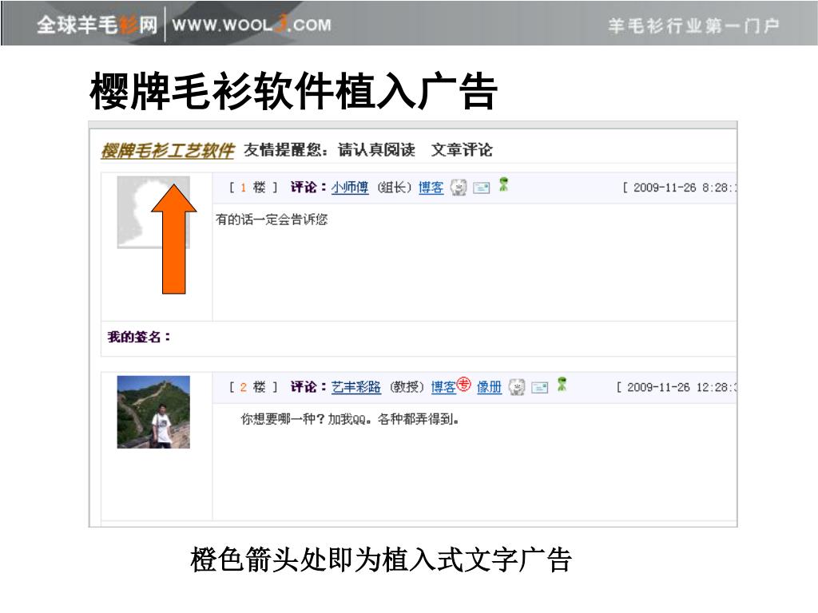Click the [1 楼] floor label
The height and width of the screenshot is (613, 818).
253,187
